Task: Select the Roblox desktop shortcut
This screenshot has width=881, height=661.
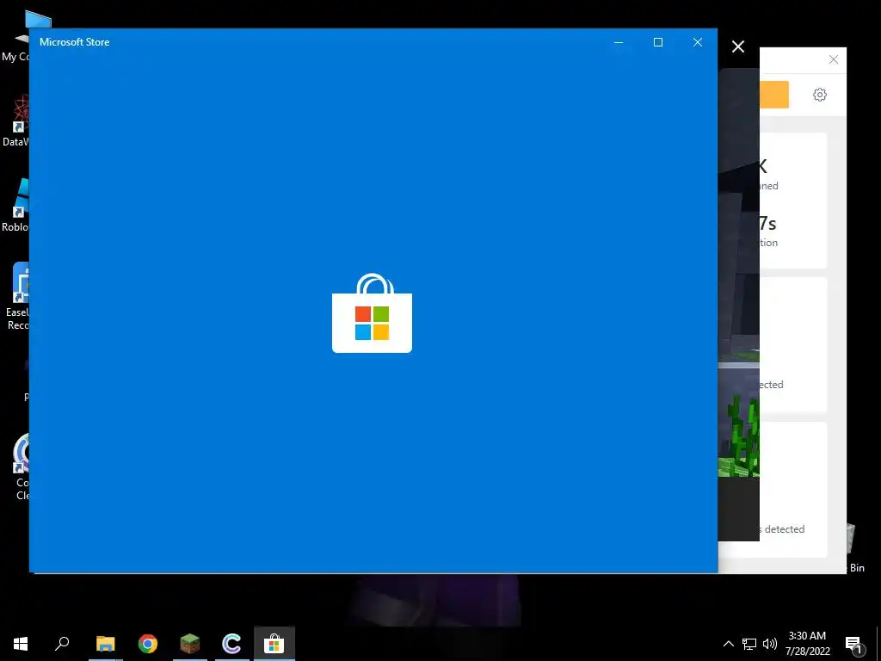Action: [x=15, y=205]
